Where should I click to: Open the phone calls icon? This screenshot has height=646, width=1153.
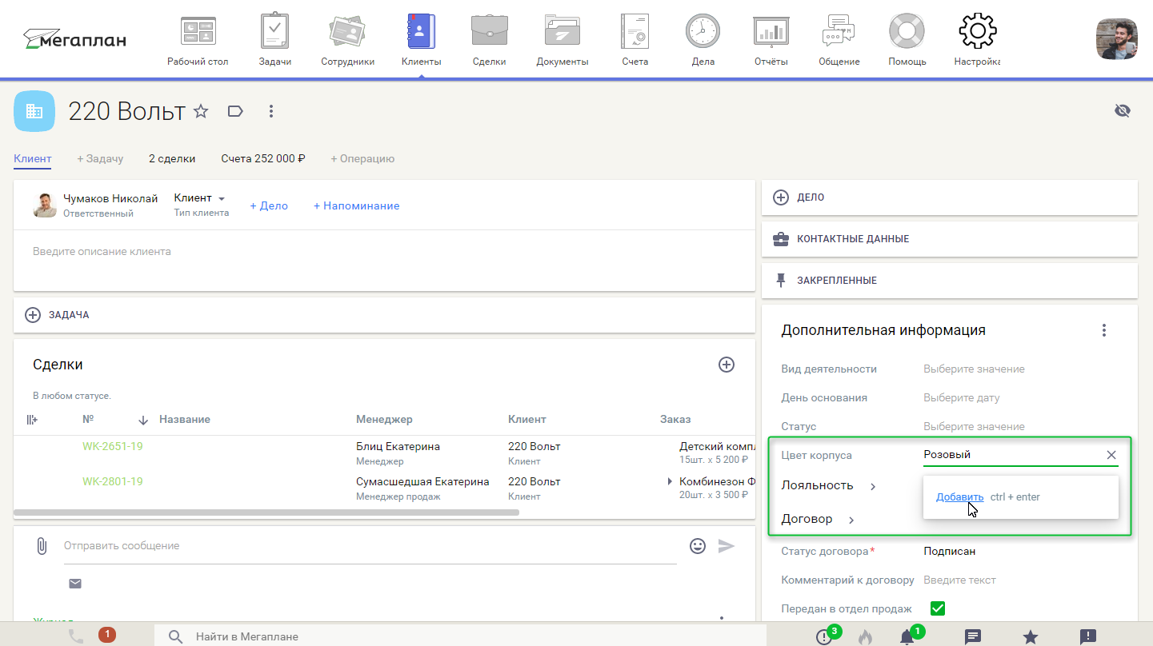coord(76,636)
